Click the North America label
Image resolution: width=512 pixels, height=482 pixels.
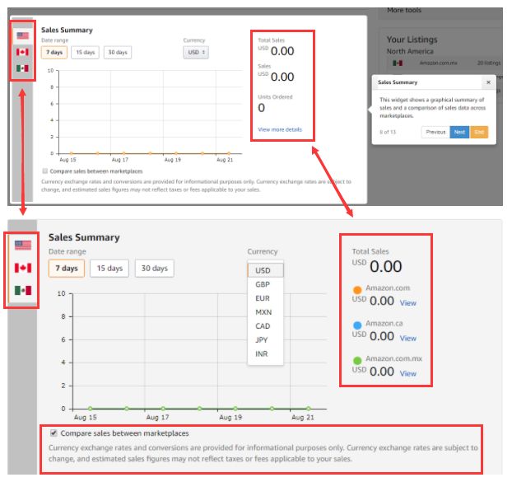pos(410,51)
